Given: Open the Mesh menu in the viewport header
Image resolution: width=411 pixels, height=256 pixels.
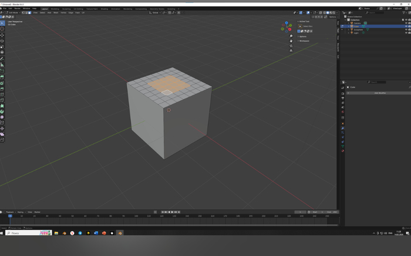Looking at the screenshot, I should (x=55, y=12).
